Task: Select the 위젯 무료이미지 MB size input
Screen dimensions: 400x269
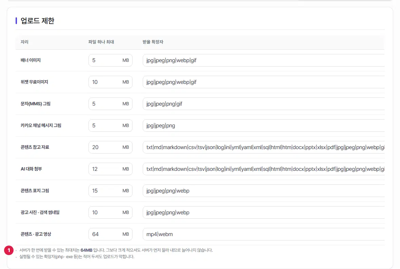Action: coord(110,82)
